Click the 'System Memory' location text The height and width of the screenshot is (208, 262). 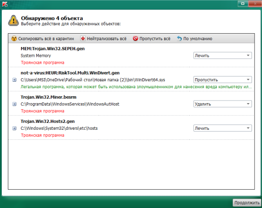(x=36, y=55)
